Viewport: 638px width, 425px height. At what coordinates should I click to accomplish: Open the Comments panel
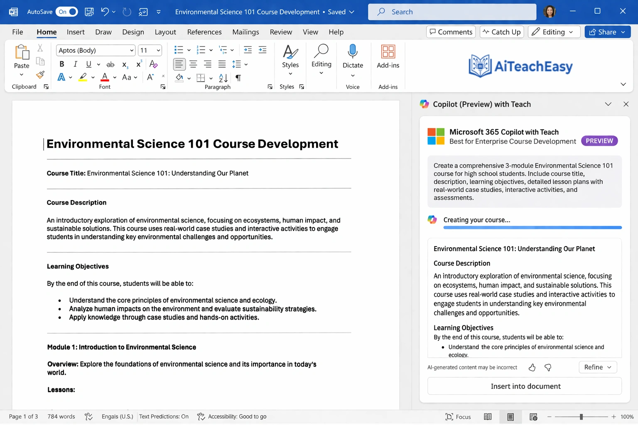coord(451,32)
